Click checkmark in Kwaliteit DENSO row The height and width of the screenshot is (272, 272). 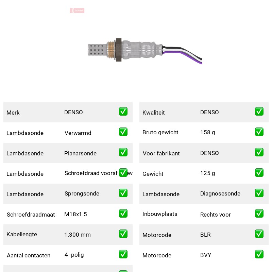click(x=259, y=112)
